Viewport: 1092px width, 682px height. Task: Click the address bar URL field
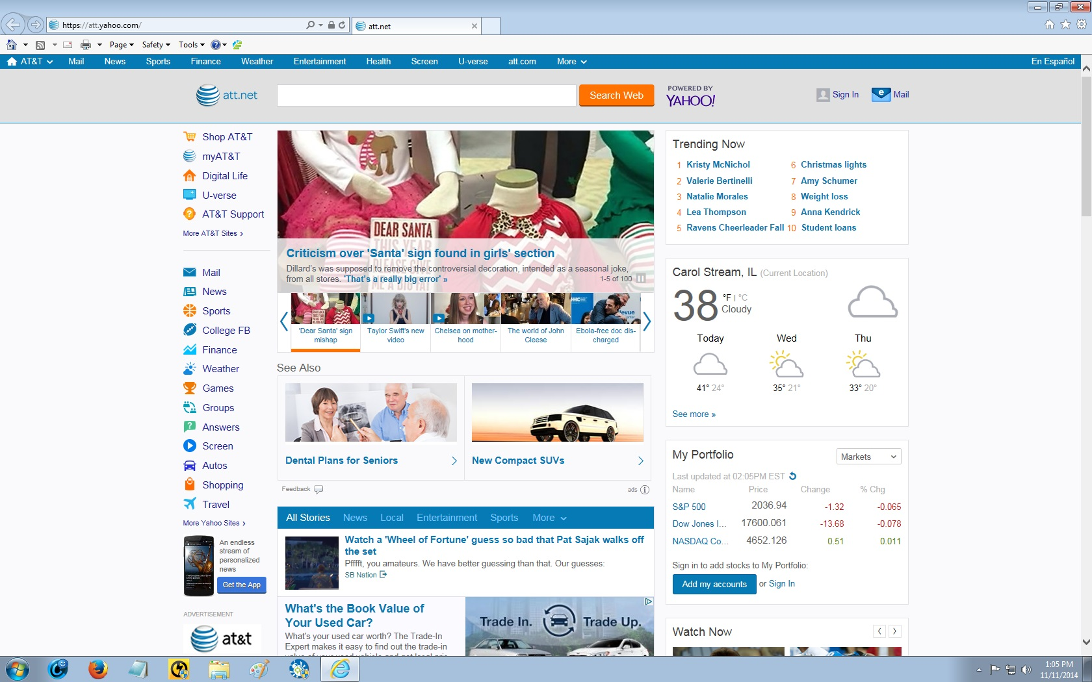[x=182, y=25]
